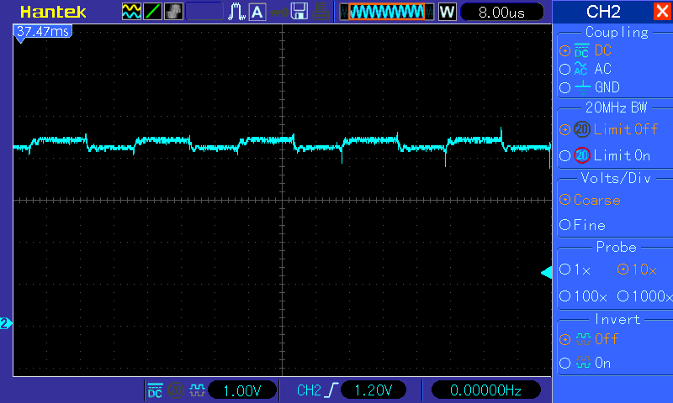Image resolution: width=673 pixels, height=403 pixels.
Task: Click the cyan trigger level arrow marker
Action: 546,273
